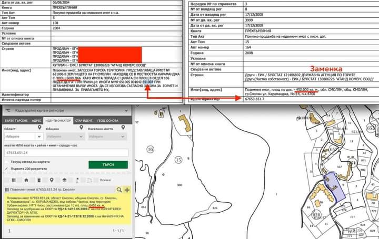Click the 06/08/2004 date cell in left document
Screen dimensions: 379x239
(x=116, y=3)
